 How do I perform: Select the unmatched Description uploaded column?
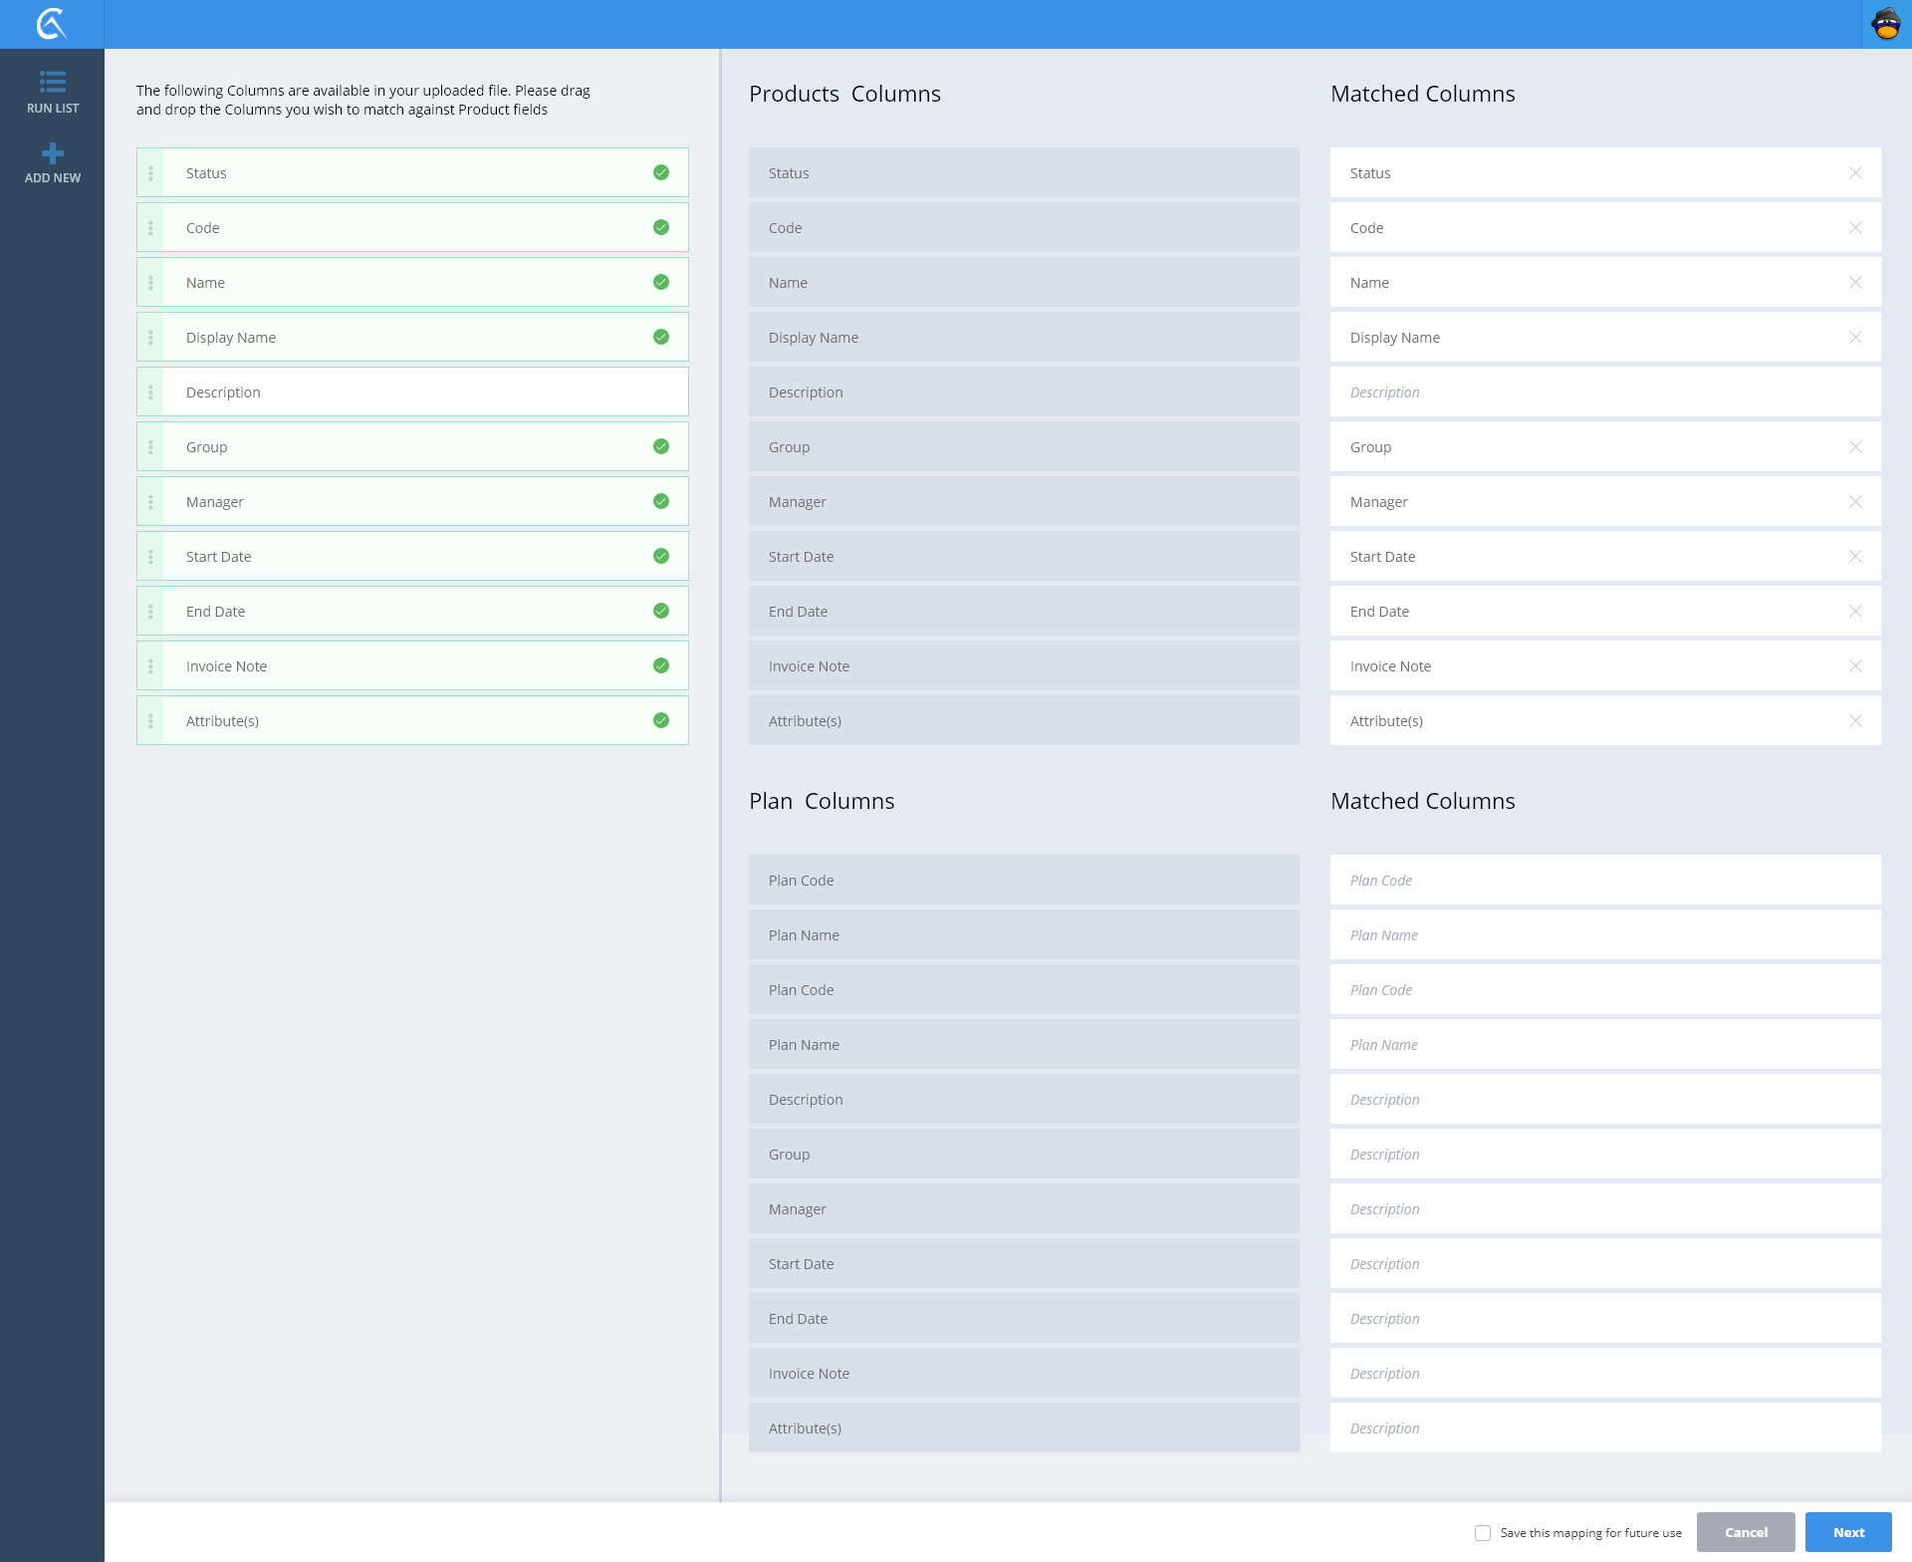click(x=412, y=392)
